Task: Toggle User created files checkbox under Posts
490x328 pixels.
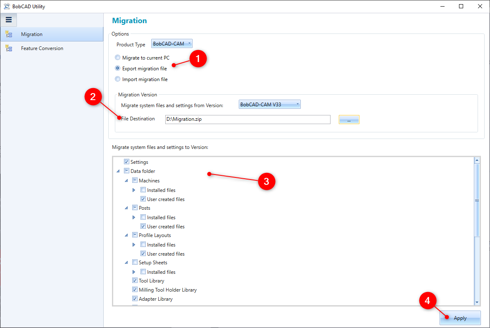Action: 143,226
